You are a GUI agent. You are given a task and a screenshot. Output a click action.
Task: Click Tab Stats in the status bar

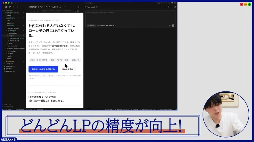click(122, 109)
